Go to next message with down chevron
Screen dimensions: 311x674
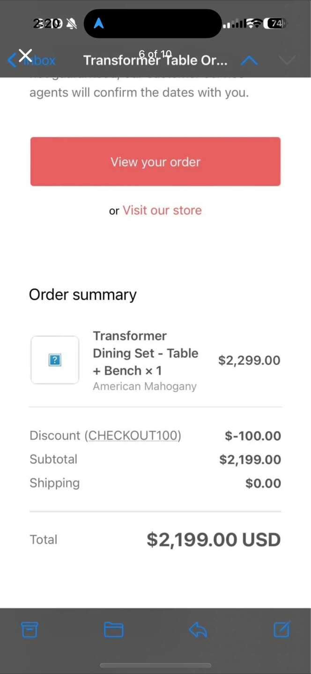[287, 60]
